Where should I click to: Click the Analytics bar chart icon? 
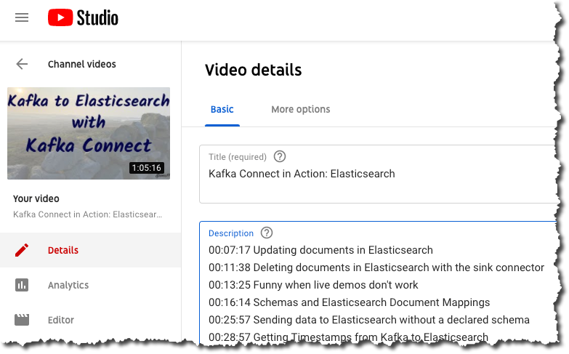[x=22, y=285]
